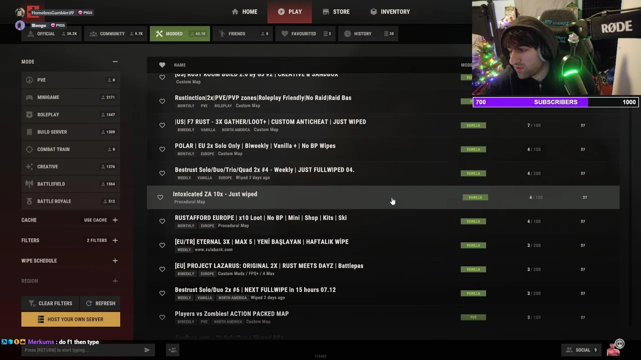Expand the Region section

115,281
